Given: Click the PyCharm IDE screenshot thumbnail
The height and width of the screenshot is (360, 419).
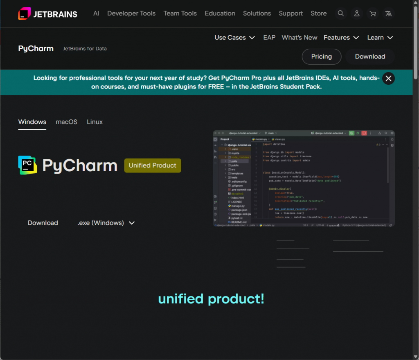Looking at the screenshot, I should [x=304, y=179].
